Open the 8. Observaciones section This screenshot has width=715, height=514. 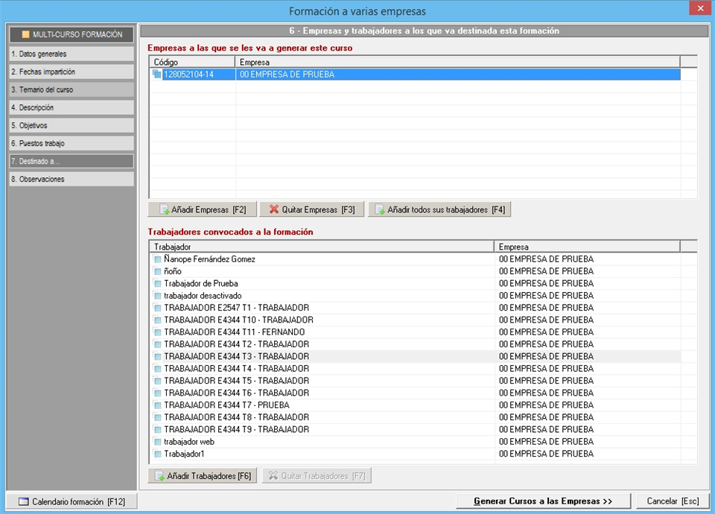pos(71,180)
